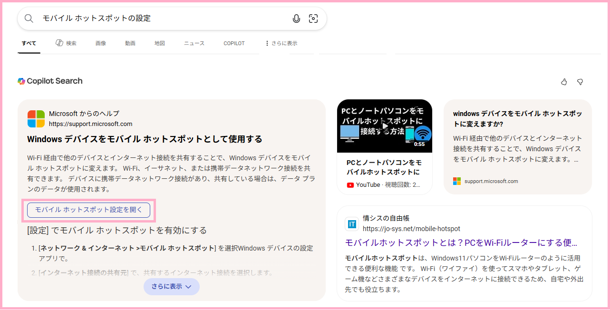Click the [設定] でモバイル ホットスポットを有効にする heading
This screenshot has width=610, height=310.
click(117, 231)
